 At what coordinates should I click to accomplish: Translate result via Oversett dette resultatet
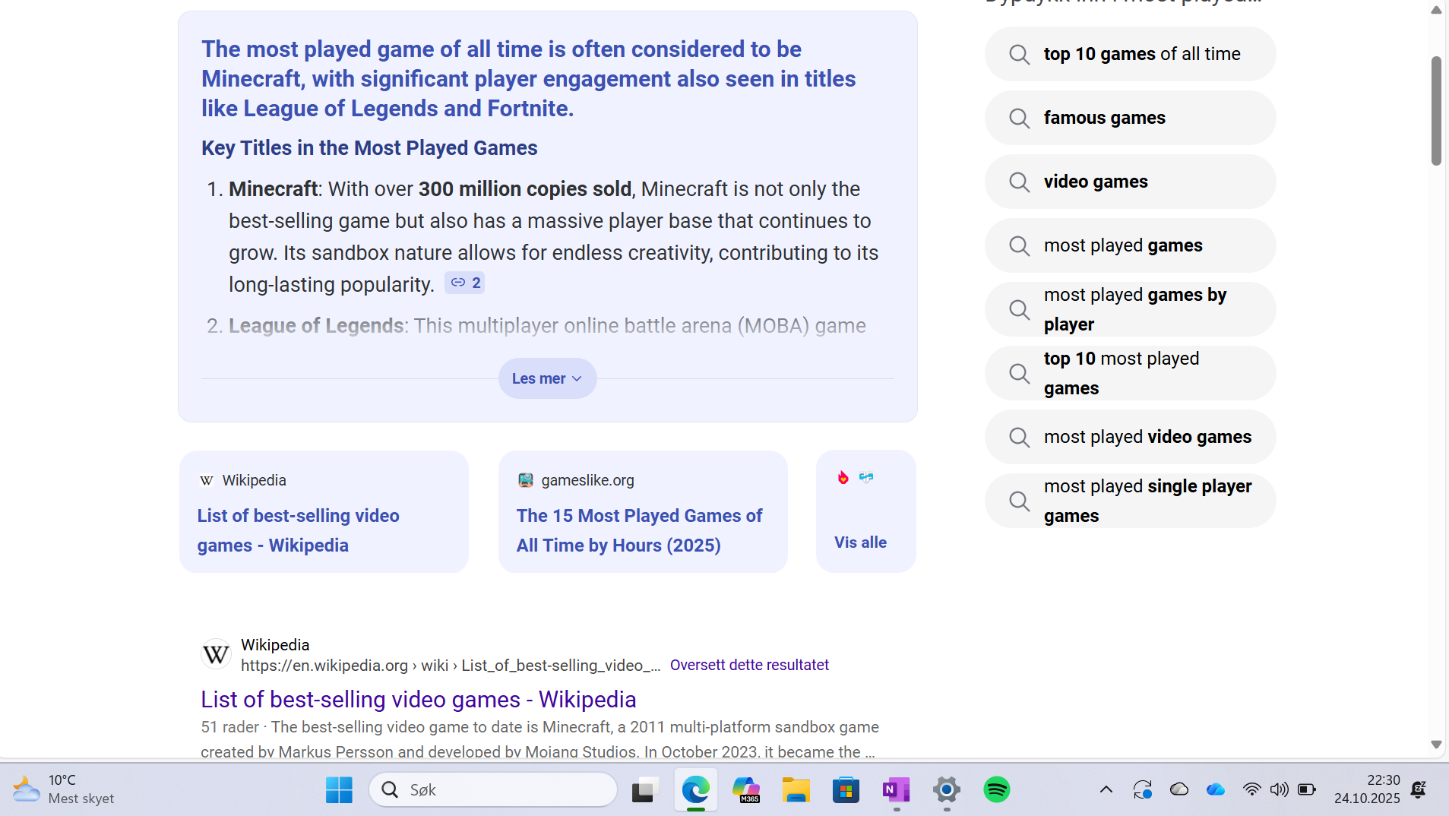[x=749, y=665]
